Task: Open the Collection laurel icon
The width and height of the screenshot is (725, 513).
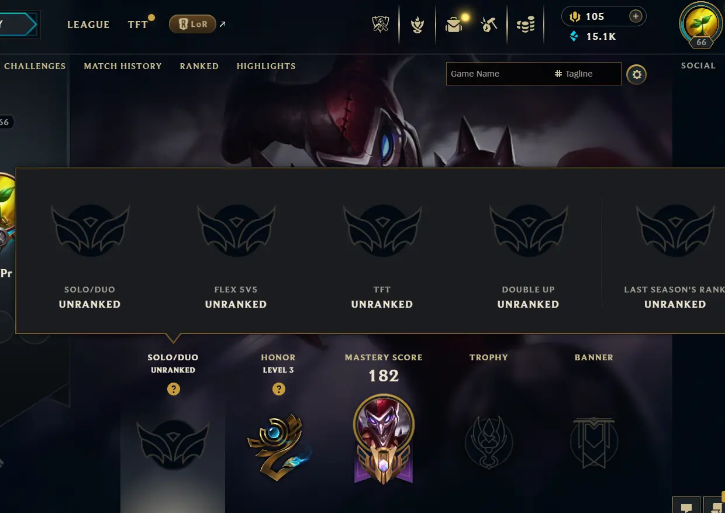Action: [417, 25]
